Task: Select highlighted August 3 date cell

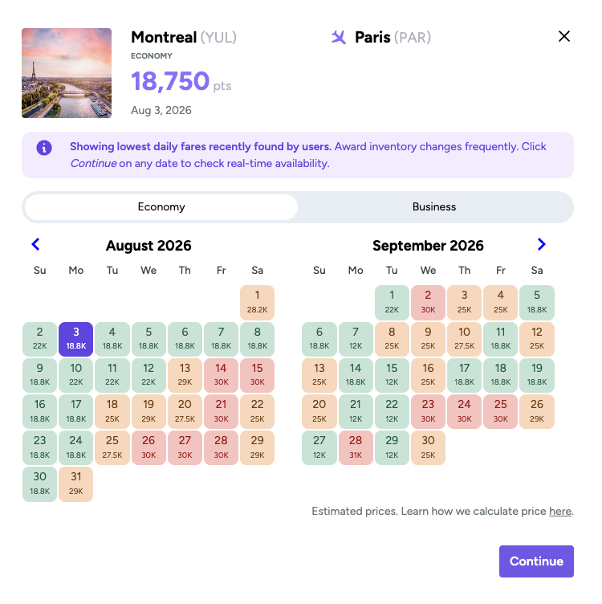Action: (75, 340)
